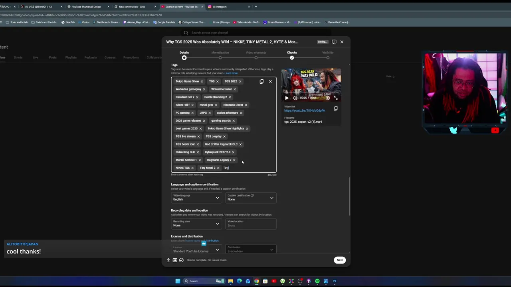Click the Search across your channel box

tap(255, 33)
